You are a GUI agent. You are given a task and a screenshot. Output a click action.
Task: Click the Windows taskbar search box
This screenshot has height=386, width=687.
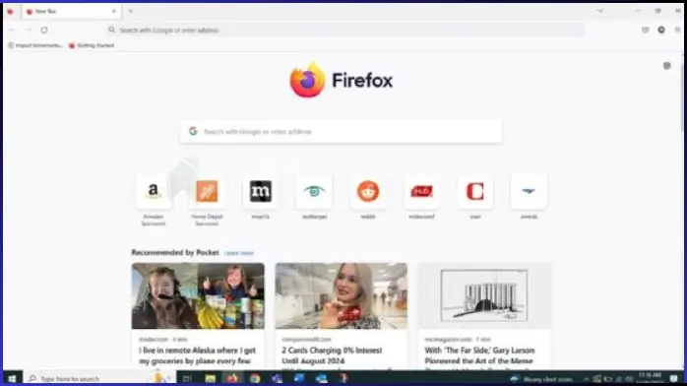click(100, 378)
